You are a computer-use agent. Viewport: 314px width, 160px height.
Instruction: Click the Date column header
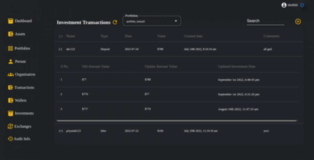[128, 36]
